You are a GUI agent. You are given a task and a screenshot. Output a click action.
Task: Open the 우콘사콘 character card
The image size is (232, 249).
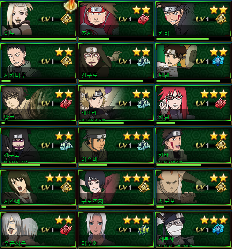[38, 229]
